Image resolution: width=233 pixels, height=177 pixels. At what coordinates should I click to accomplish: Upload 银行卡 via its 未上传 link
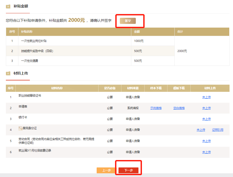[206, 119]
